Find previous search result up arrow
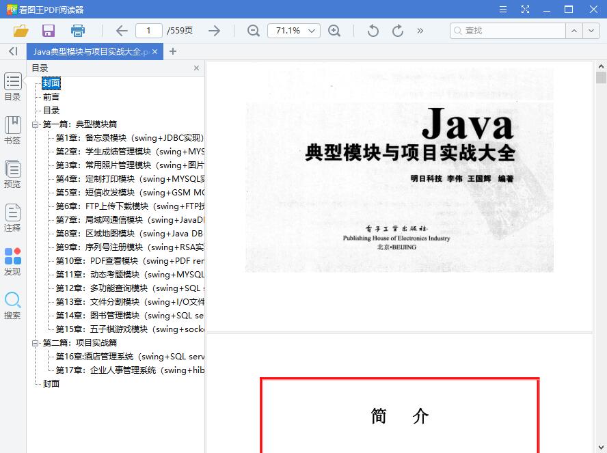607x453 pixels. click(574, 31)
